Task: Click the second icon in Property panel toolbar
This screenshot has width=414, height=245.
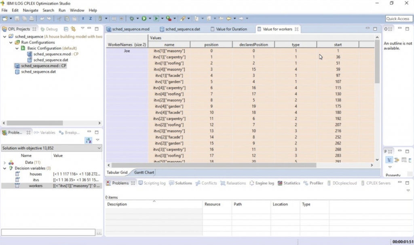Action: [397, 160]
